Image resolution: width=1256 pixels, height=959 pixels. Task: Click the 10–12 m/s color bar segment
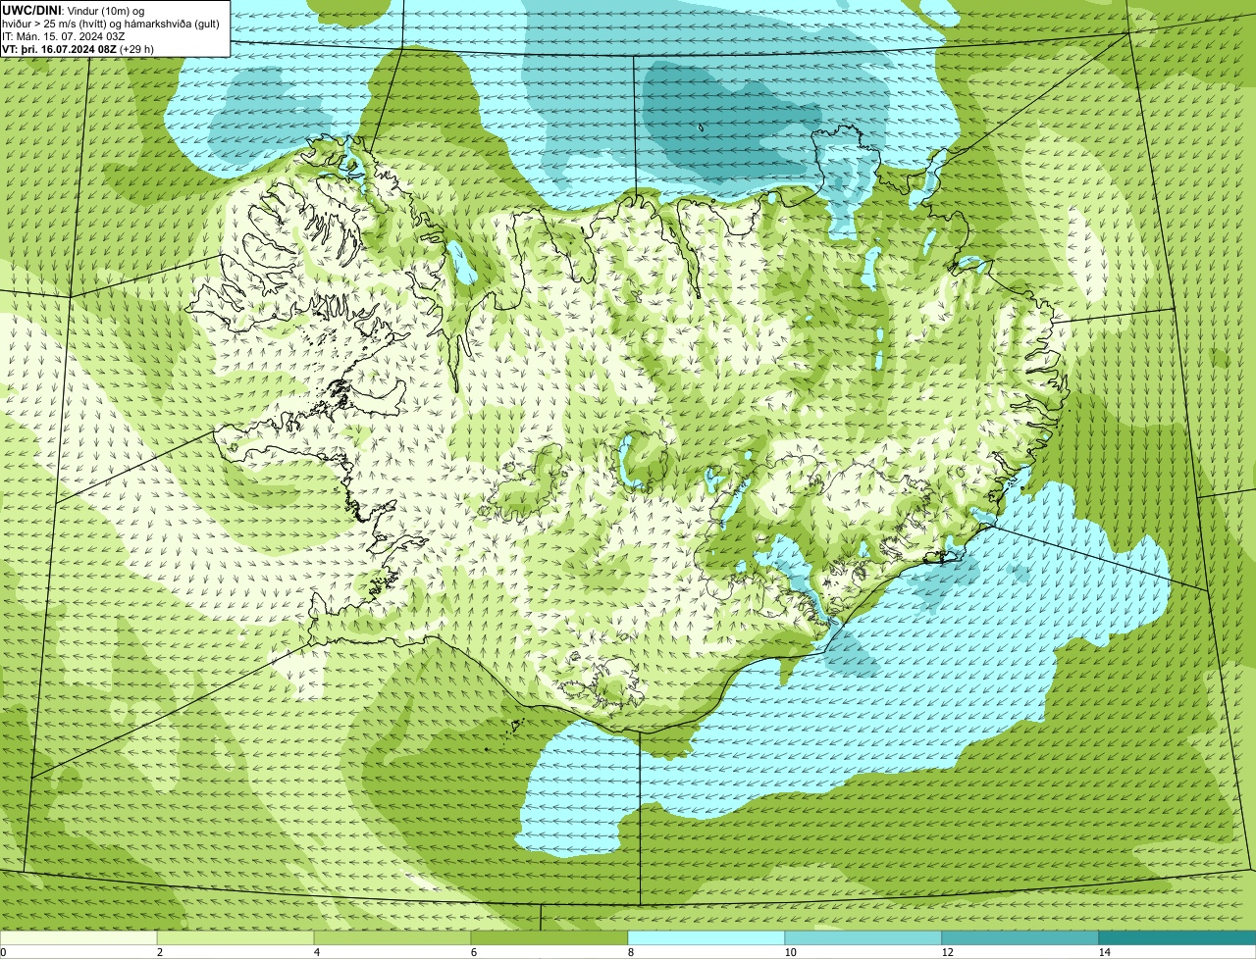pos(863,938)
